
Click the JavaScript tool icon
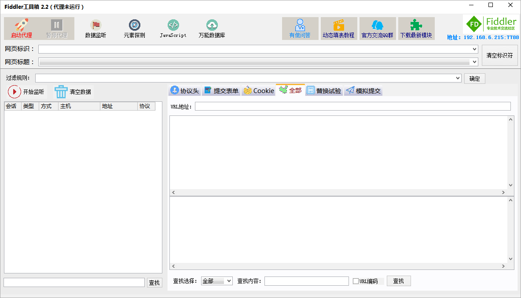173,28
